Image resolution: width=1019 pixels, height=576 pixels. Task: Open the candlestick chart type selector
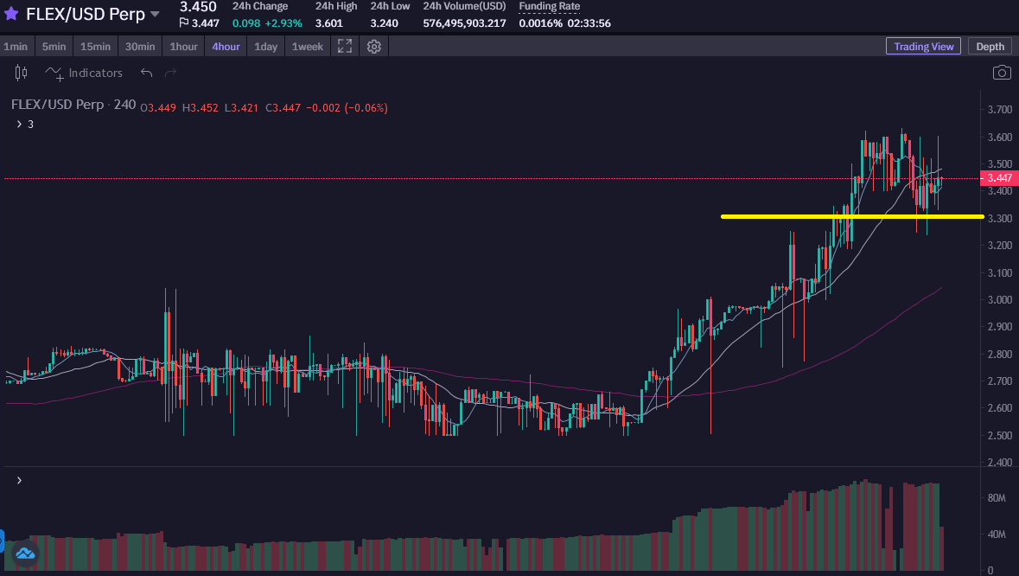22,73
